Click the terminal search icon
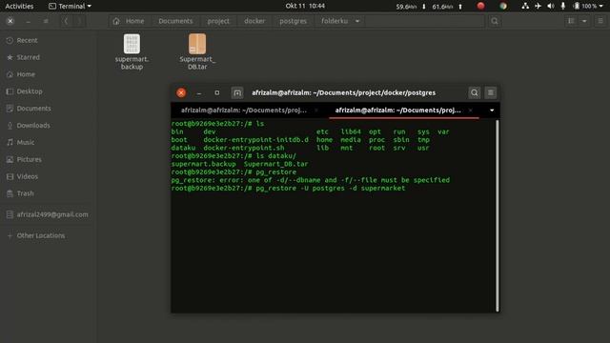This screenshot has width=610, height=343. (475, 93)
